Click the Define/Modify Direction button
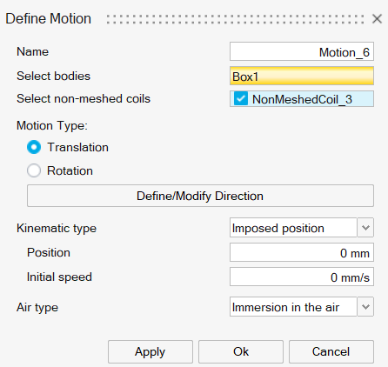Image resolution: width=388 pixels, height=367 pixels. [200, 196]
